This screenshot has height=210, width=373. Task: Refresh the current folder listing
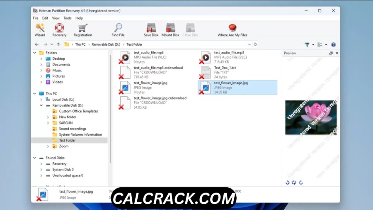click(x=255, y=44)
